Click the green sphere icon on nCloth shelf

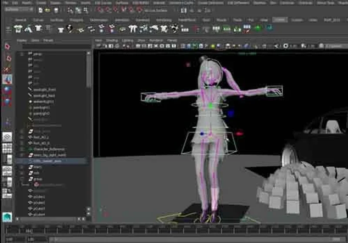pos(258,28)
